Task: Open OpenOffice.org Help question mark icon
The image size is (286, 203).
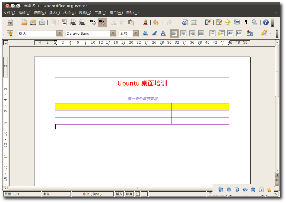Action: tap(266, 22)
